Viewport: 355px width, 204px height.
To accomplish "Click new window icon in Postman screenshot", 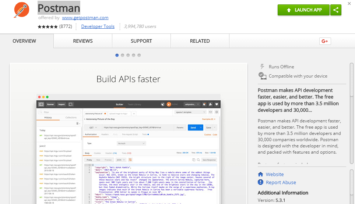I will click(71, 104).
